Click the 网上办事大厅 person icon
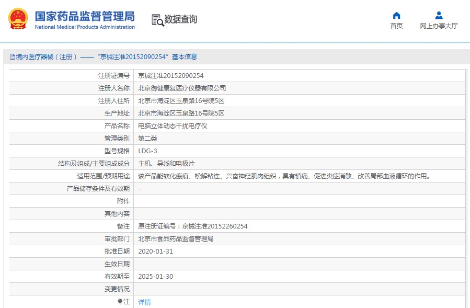470x308 pixels. click(x=439, y=15)
